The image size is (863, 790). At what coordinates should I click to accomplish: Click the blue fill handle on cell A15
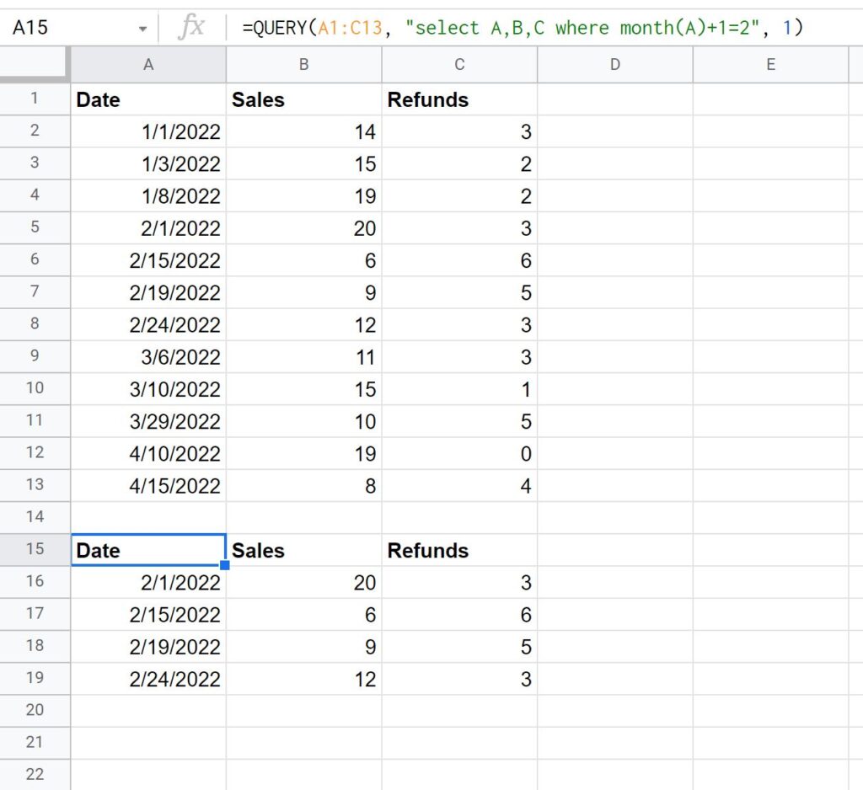click(x=224, y=565)
